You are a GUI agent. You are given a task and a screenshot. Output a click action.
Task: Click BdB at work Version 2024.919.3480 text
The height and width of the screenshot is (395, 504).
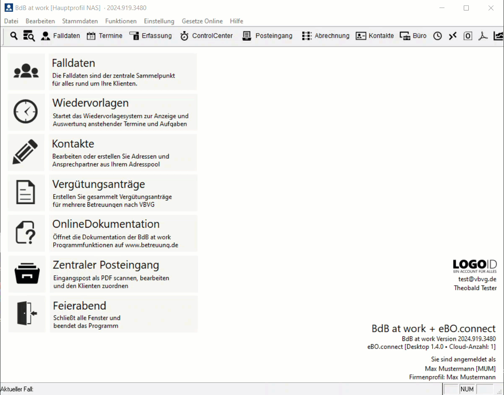coord(449,339)
